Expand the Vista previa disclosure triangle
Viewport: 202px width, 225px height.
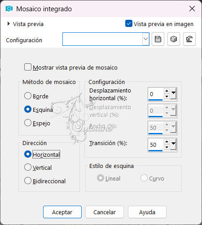[9, 24]
